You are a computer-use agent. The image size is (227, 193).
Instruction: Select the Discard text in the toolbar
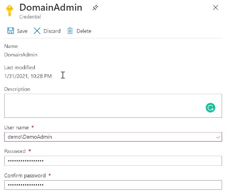coord(52,31)
